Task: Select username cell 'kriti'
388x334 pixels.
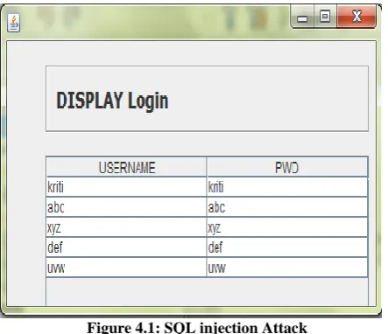Action: (x=126, y=187)
